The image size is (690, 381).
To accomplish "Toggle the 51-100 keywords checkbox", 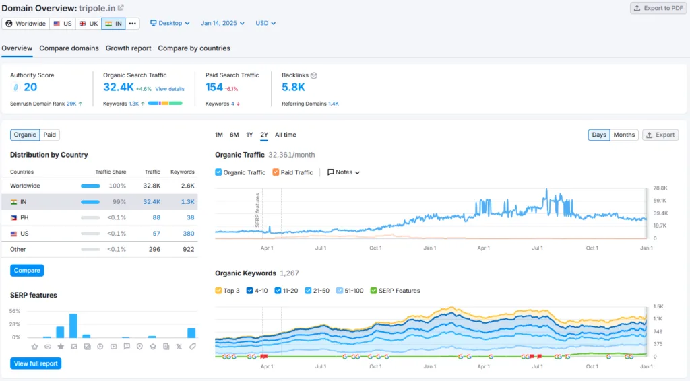I will click(340, 291).
